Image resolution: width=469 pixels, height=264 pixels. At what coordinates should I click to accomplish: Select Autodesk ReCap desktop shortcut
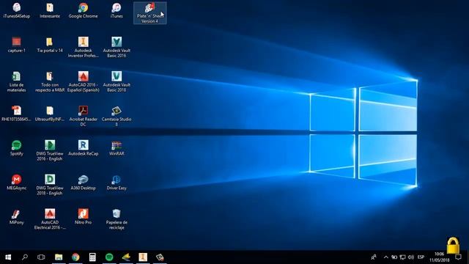83,148
